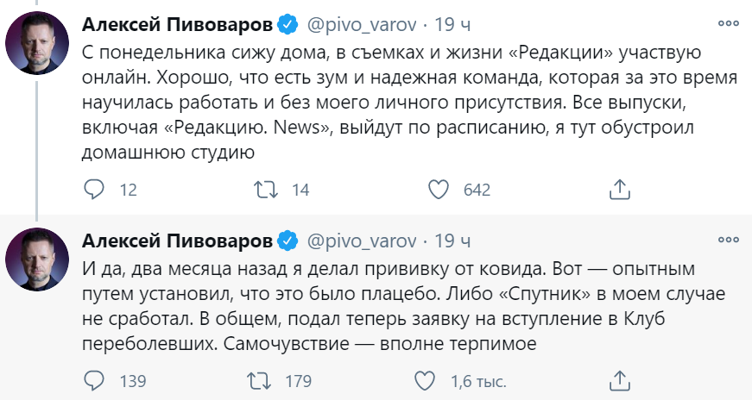752x400 pixels.
Task: Retweet the first tweet with 14 retweets
Action: 260,190
